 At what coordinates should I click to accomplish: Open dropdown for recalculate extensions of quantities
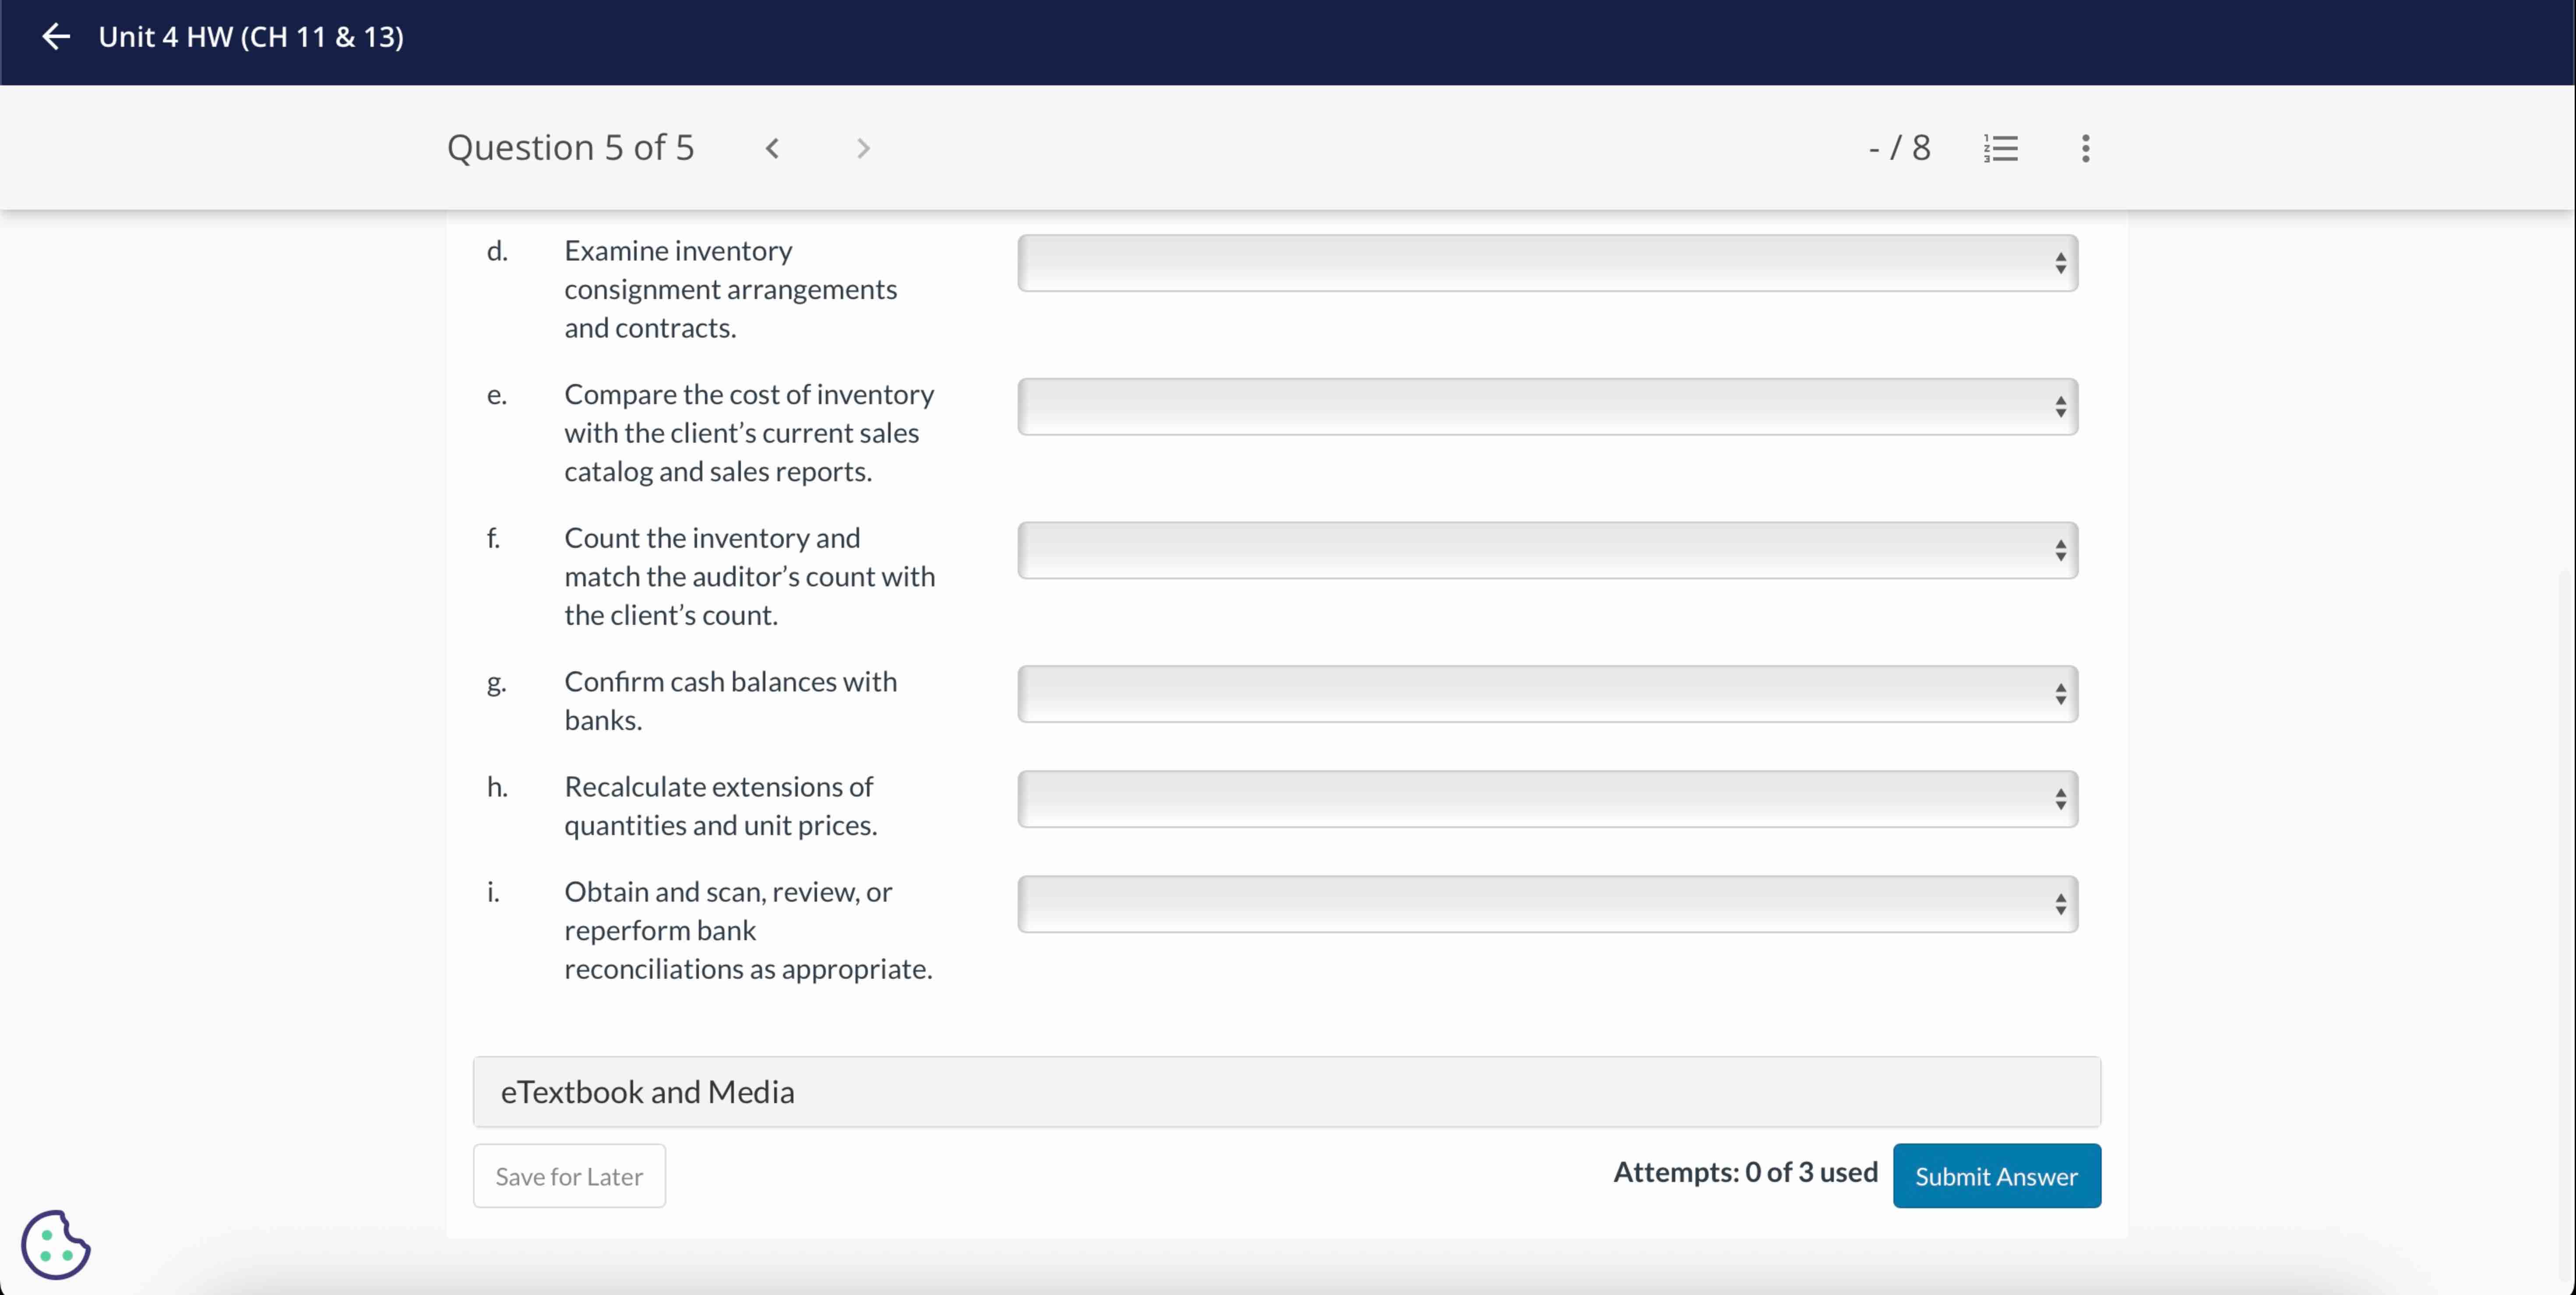point(1546,799)
